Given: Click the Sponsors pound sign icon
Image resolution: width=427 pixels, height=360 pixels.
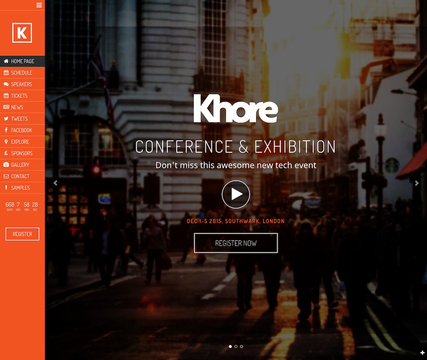Looking at the screenshot, I should (x=6, y=153).
